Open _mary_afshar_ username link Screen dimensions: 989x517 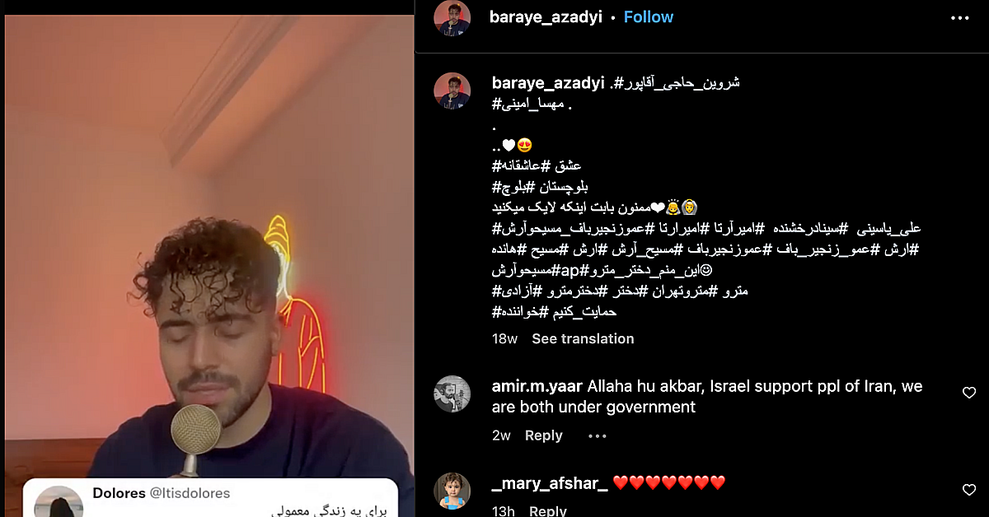coord(550,483)
